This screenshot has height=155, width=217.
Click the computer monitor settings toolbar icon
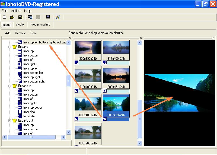point(48,17)
